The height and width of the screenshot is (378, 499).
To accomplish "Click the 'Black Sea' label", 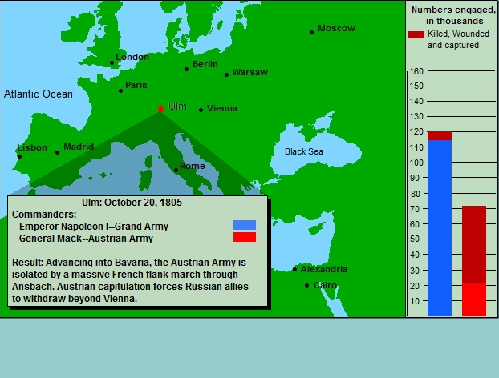I will point(304,151).
